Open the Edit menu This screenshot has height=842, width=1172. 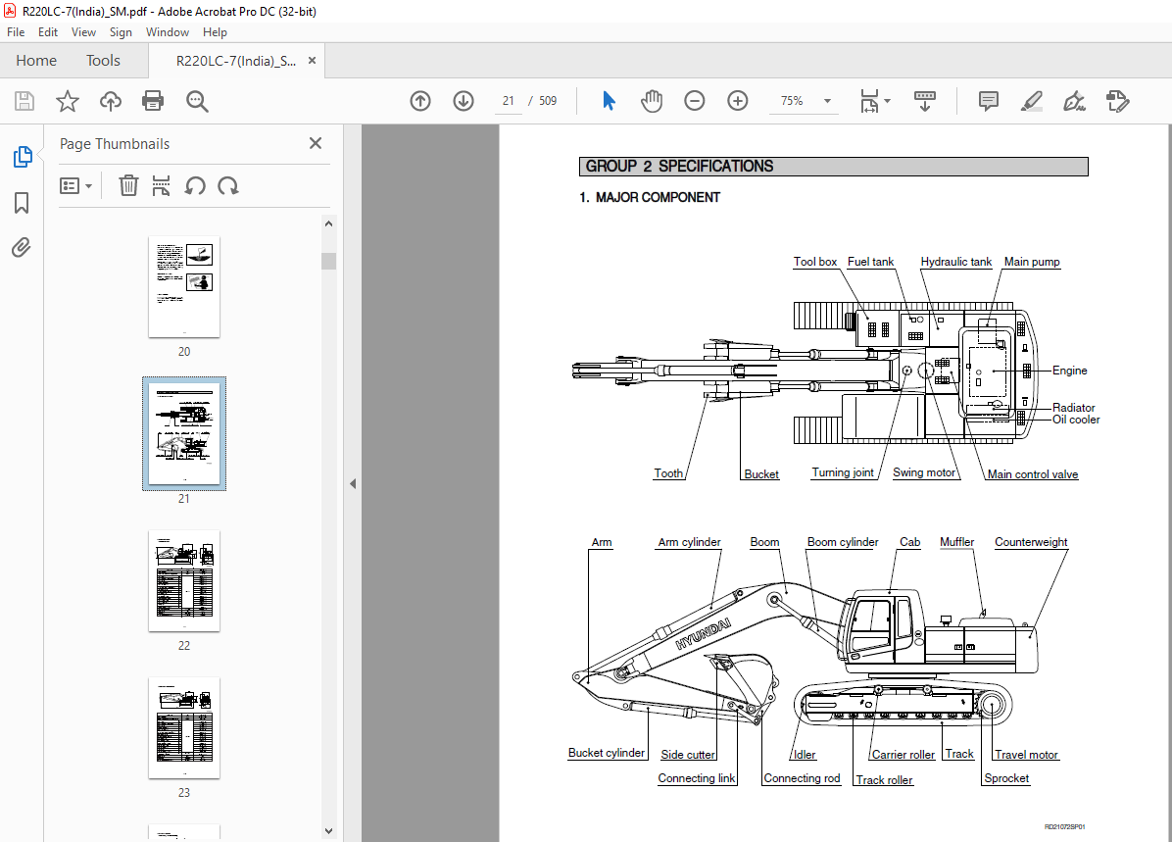click(x=48, y=32)
